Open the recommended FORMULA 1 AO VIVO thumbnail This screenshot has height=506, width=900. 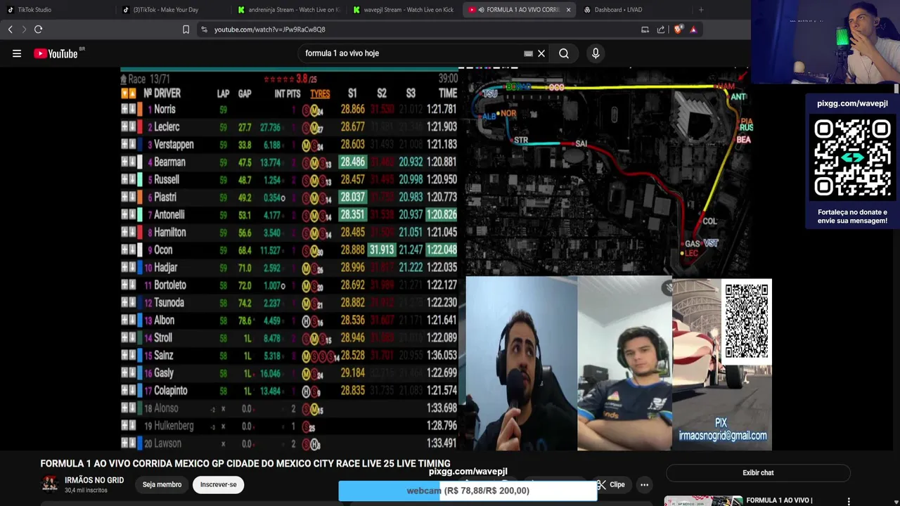(x=703, y=501)
